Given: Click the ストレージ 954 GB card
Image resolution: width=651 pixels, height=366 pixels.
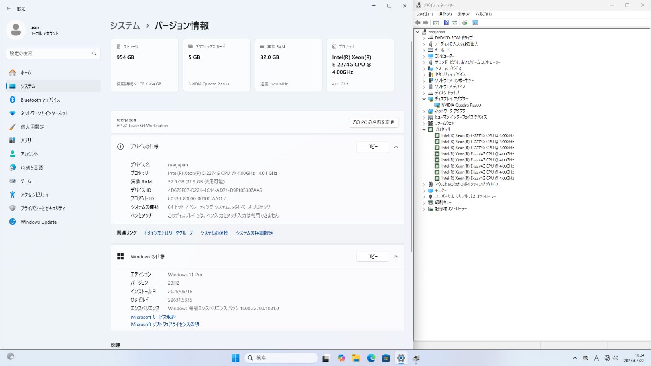Looking at the screenshot, I should (144, 65).
